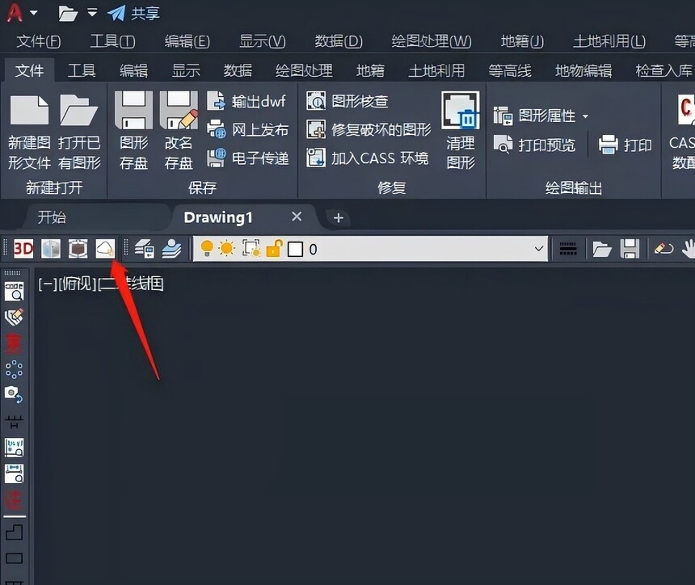Toggle the layer 0 light bulb on/off
The height and width of the screenshot is (585, 695).
click(x=207, y=249)
